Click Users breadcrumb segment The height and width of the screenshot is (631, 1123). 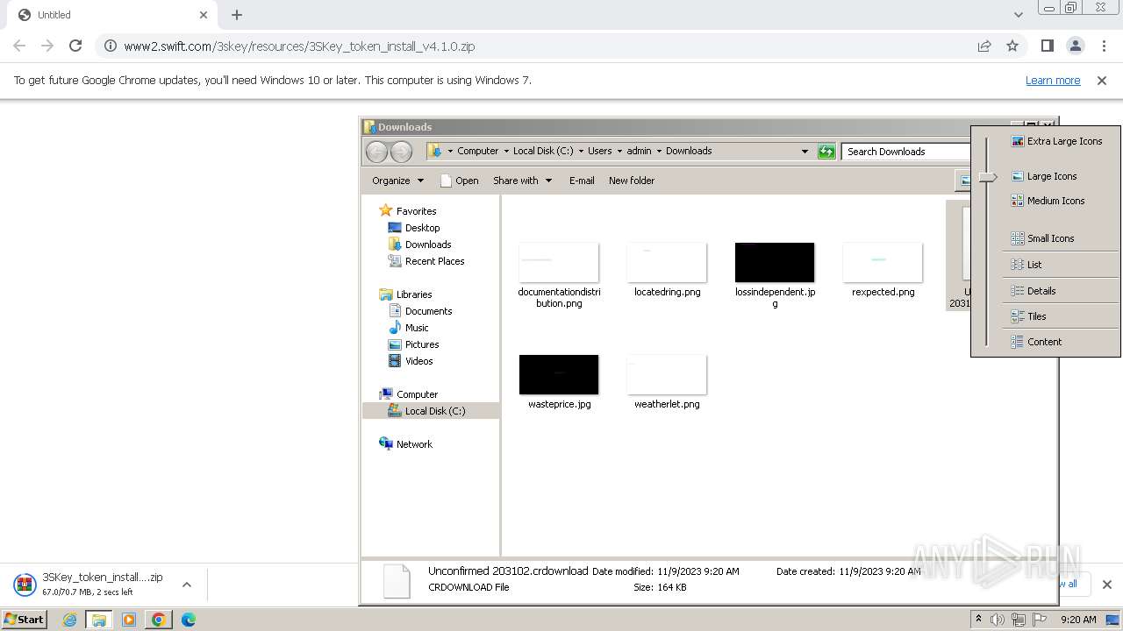[600, 151]
